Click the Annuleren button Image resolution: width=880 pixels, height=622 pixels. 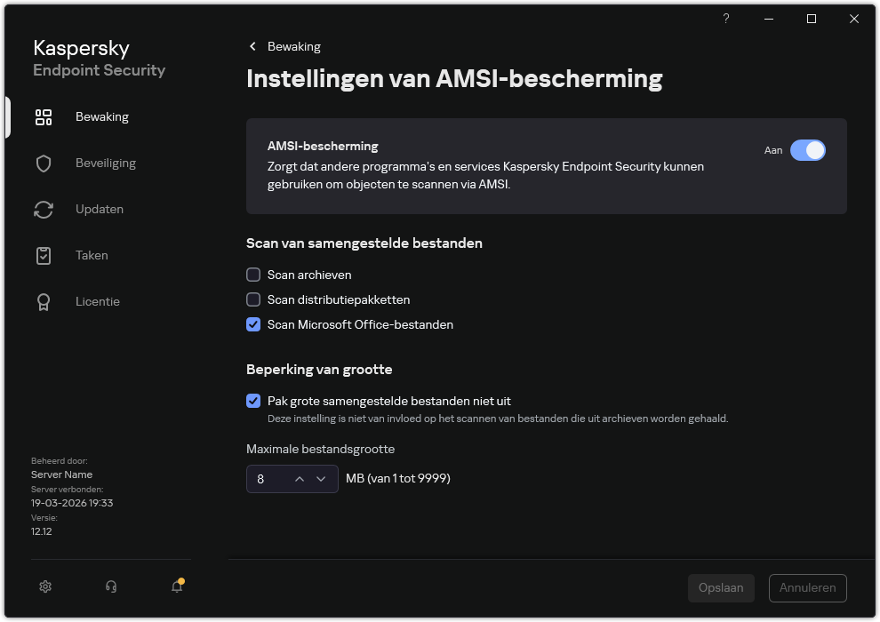point(807,587)
